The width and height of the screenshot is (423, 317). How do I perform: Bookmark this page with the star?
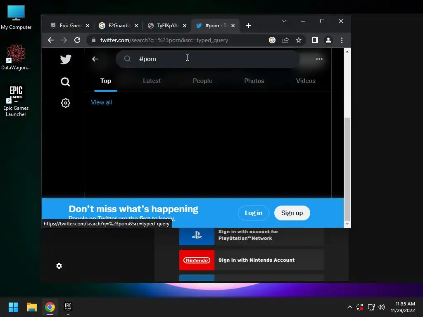(x=298, y=40)
